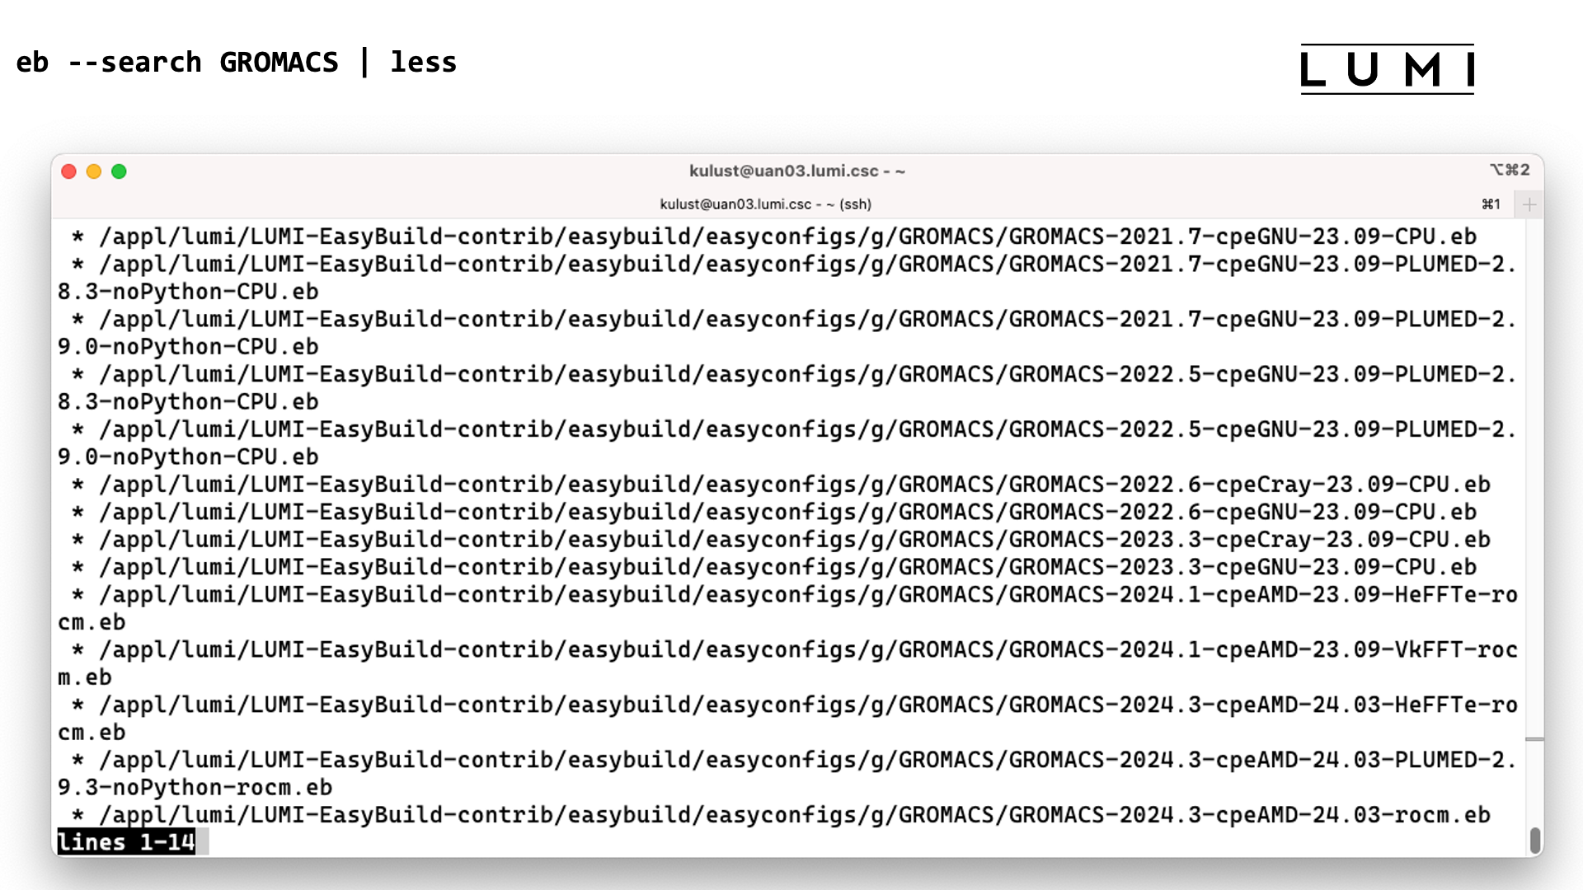Click the green maximize button on terminal
Image resolution: width=1583 pixels, height=890 pixels.
[120, 171]
